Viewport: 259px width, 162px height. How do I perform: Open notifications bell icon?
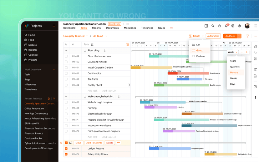[x=226, y=26]
